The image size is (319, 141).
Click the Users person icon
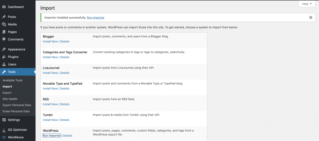[4, 64]
